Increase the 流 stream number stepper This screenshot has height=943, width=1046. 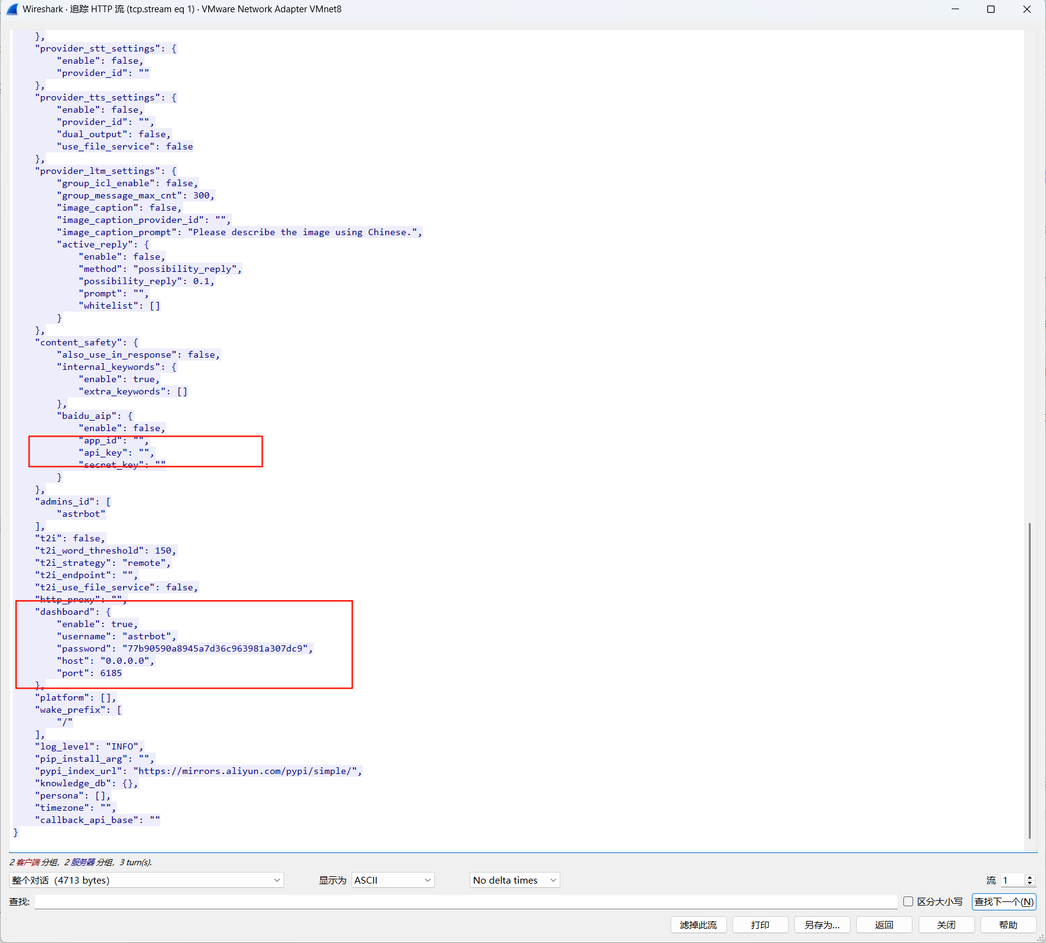(x=1029, y=877)
